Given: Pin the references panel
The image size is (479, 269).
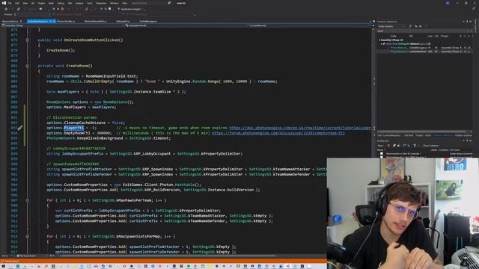Looking at the screenshot, I should coord(467,22).
